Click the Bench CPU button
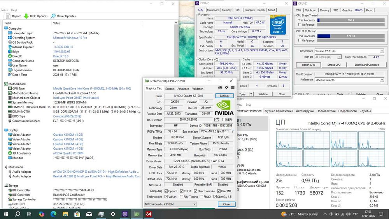 coord(308,65)
